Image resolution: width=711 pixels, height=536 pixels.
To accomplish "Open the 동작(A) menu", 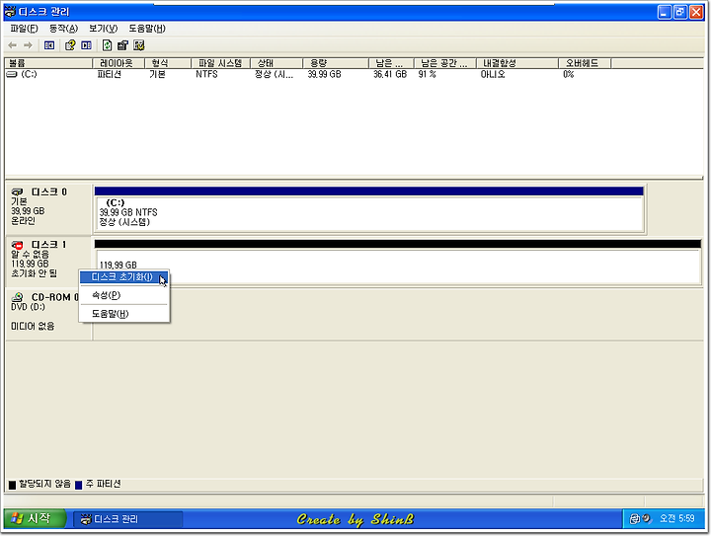I will [x=63, y=29].
